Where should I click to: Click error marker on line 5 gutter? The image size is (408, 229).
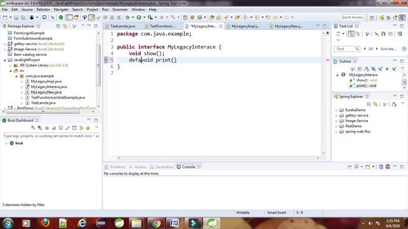[x=106, y=60]
